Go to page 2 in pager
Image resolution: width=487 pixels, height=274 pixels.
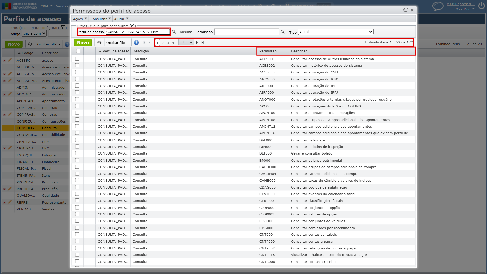[x=163, y=43]
